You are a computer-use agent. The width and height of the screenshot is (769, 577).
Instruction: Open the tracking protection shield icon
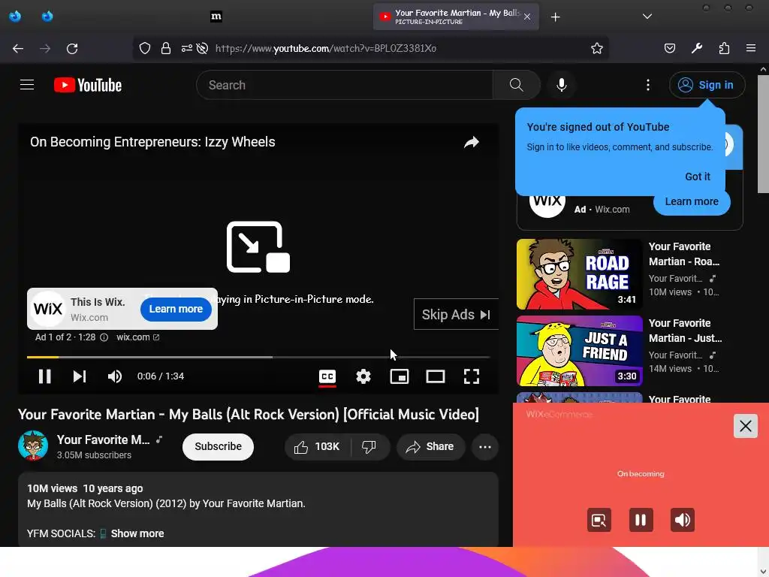coord(145,48)
